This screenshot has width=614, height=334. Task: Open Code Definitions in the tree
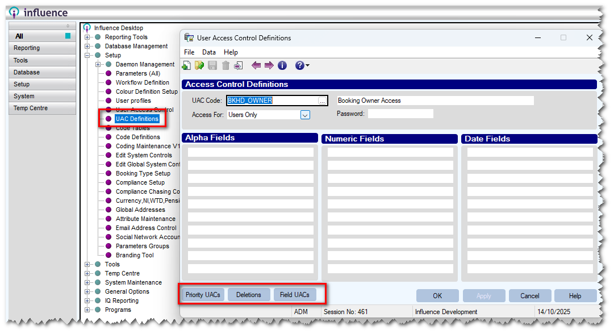click(x=138, y=137)
